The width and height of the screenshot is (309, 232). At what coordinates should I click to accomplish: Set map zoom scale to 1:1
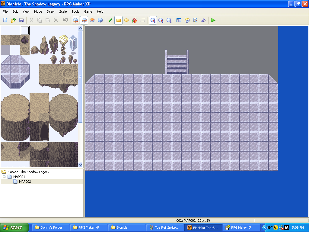pos(153,20)
